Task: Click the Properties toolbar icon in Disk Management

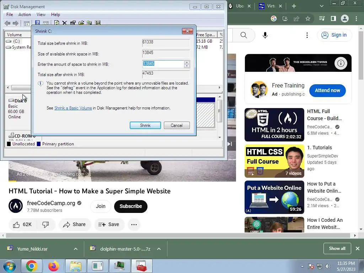Action: (73, 23)
